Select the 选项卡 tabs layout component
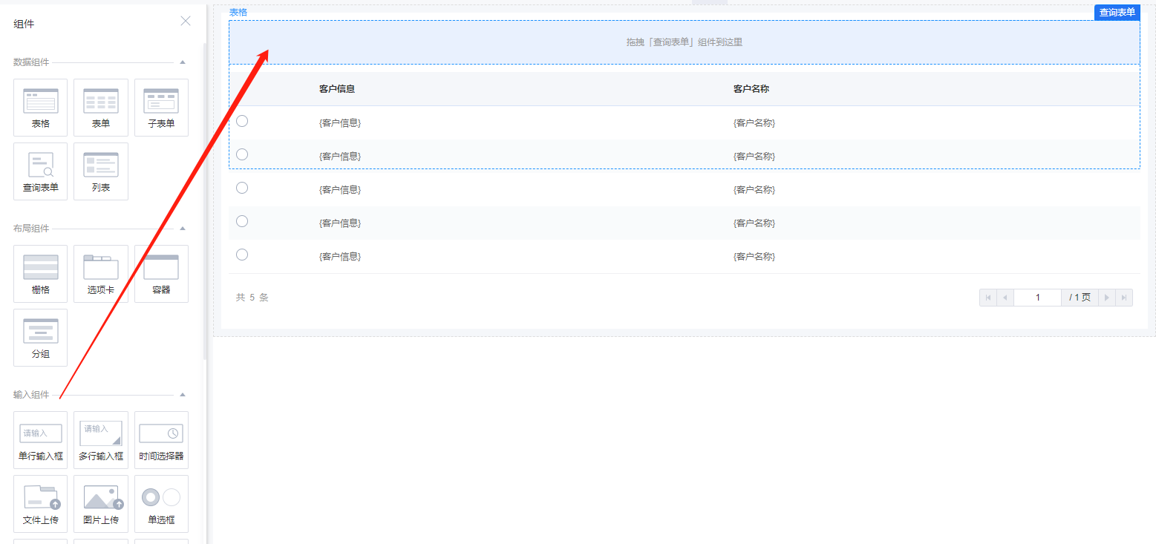 tap(101, 274)
